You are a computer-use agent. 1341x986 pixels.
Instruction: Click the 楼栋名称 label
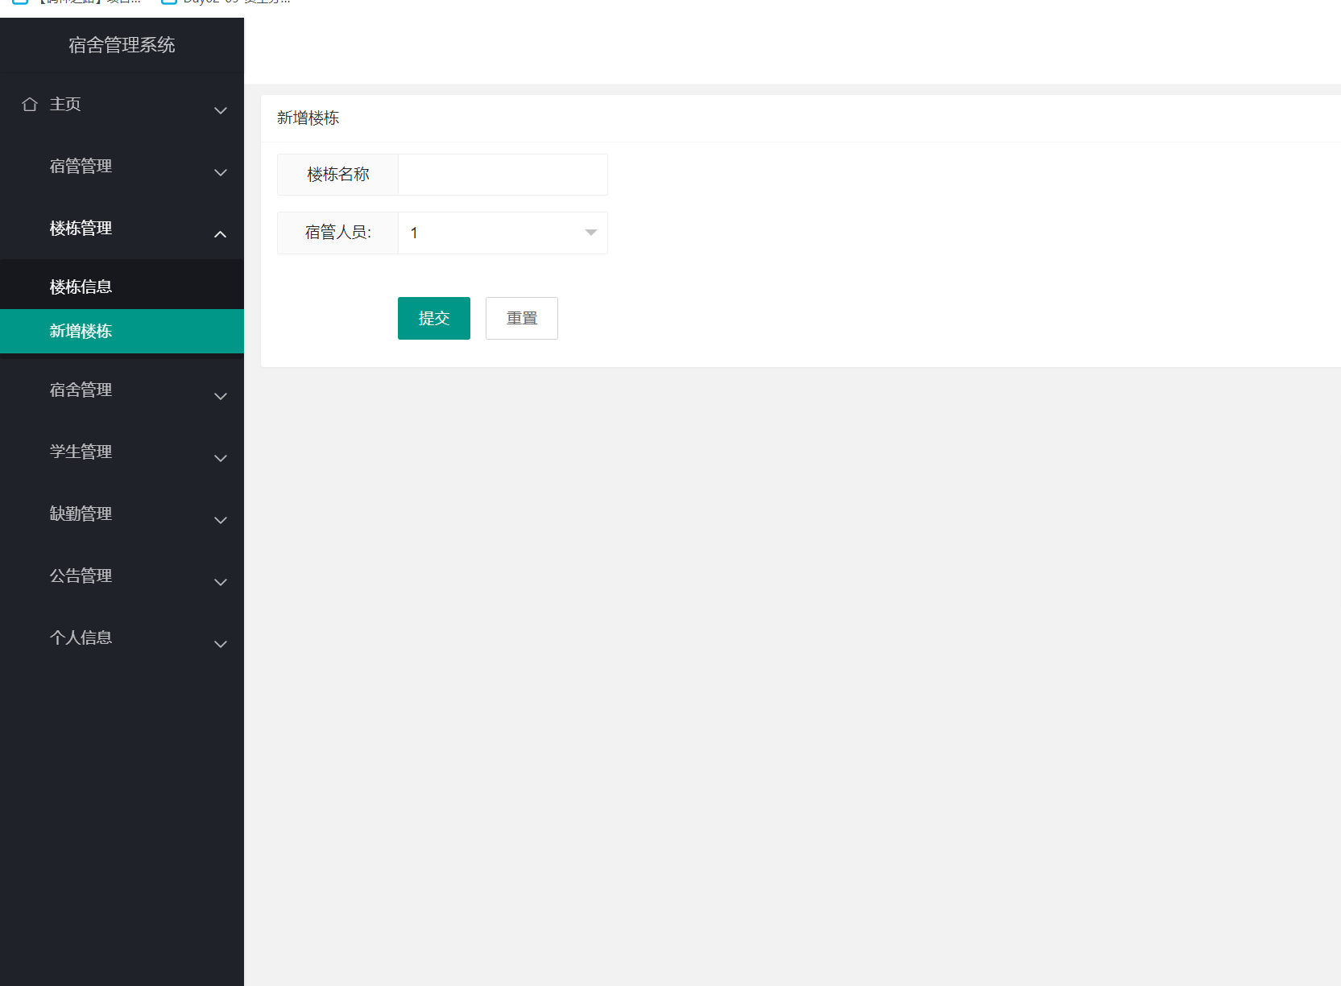[338, 175]
